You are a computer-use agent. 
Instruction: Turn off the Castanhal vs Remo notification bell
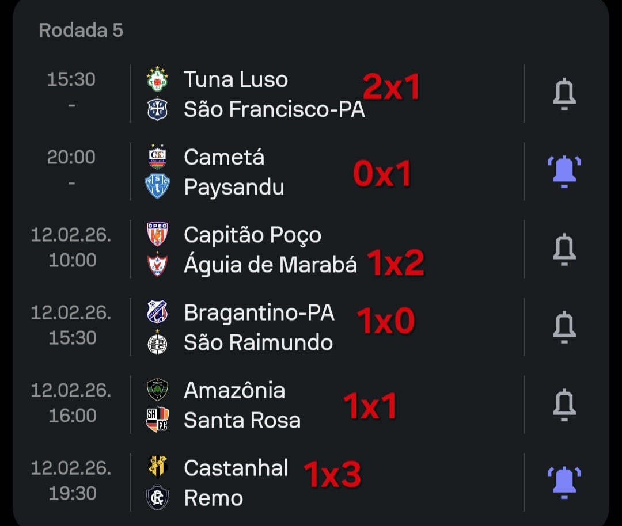[x=564, y=482]
